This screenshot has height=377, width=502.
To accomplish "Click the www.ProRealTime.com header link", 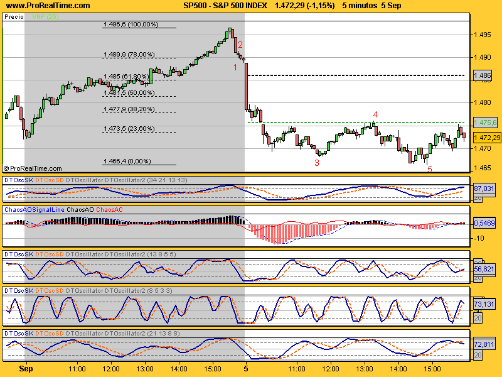I will click(x=48, y=6).
